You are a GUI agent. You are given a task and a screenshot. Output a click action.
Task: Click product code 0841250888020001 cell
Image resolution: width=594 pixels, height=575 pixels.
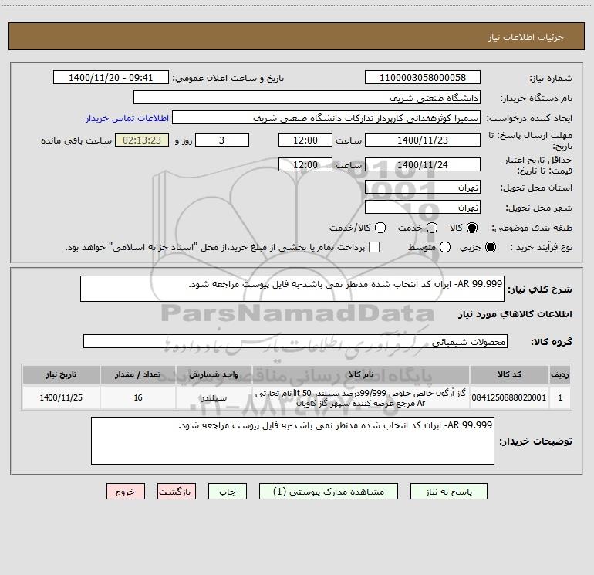click(x=509, y=397)
